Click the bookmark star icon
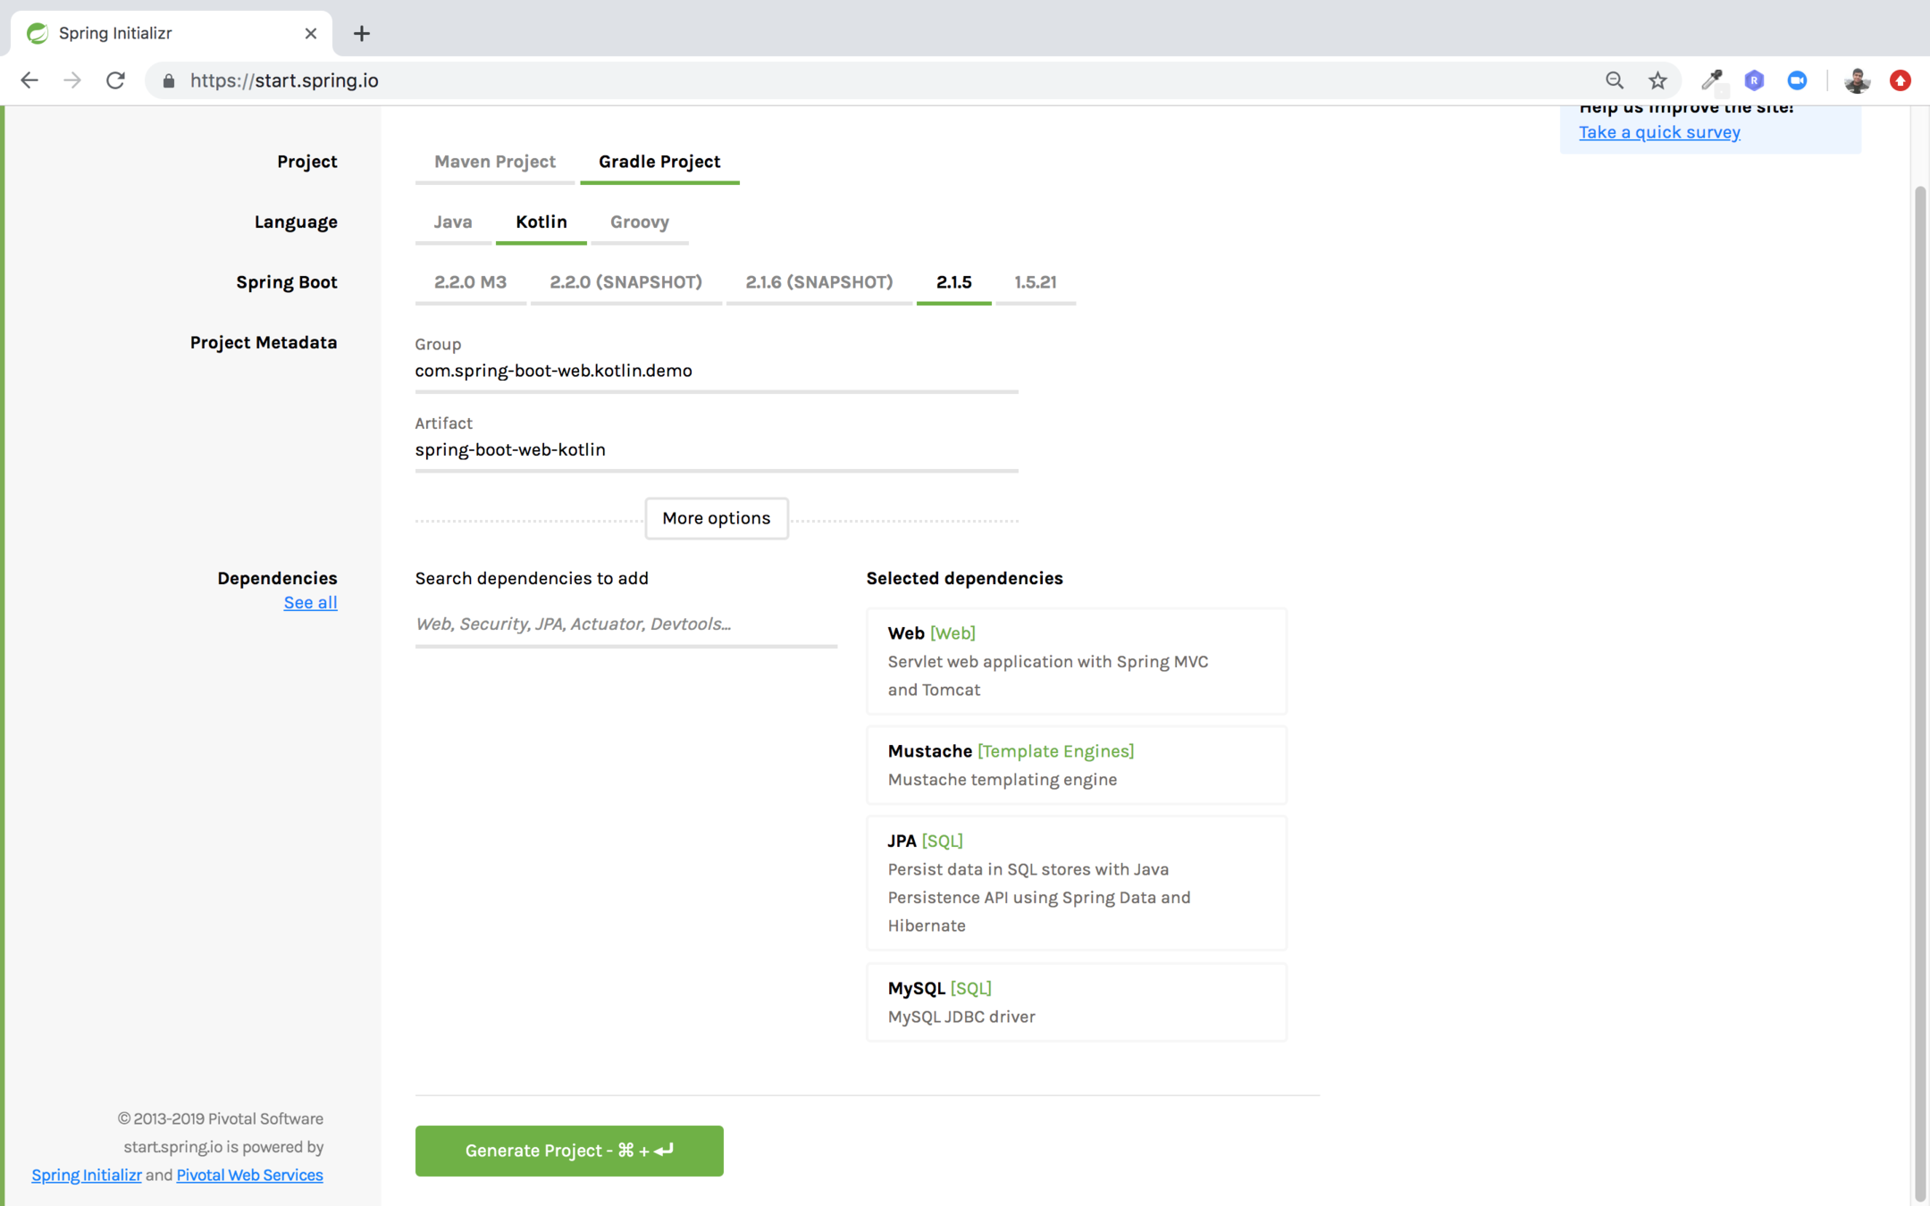This screenshot has width=1930, height=1206. click(x=1657, y=80)
